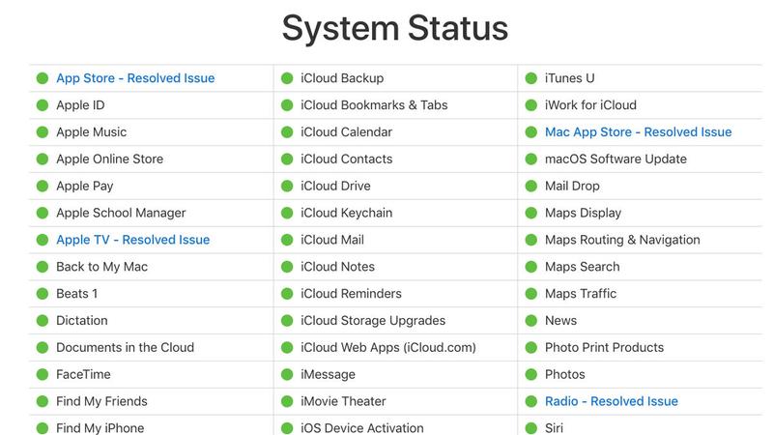Click green status dot beside iCloud Calendar
773x435 pixels.
287,132
